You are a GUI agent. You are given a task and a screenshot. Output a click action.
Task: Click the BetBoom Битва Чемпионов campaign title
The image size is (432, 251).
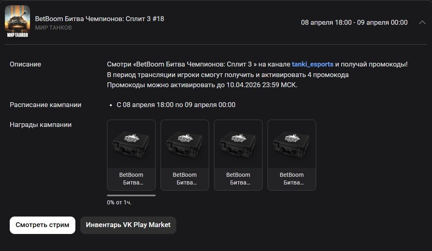coord(100,19)
